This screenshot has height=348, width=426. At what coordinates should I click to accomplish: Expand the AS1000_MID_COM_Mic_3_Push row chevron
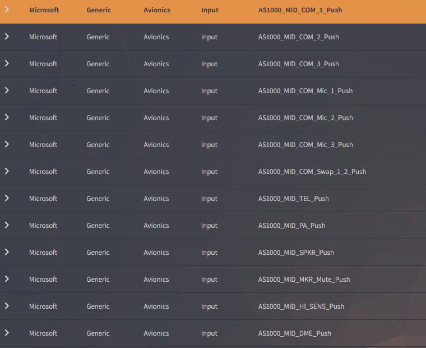(7, 144)
